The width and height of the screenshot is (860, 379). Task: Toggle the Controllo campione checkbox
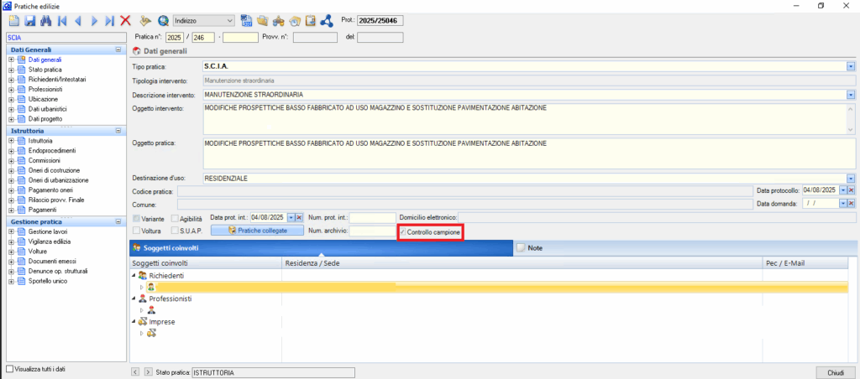point(402,231)
